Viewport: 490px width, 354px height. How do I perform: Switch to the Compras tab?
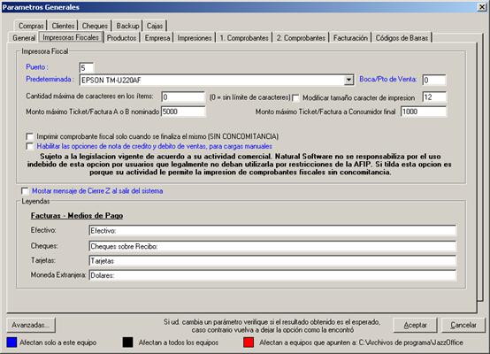31,26
